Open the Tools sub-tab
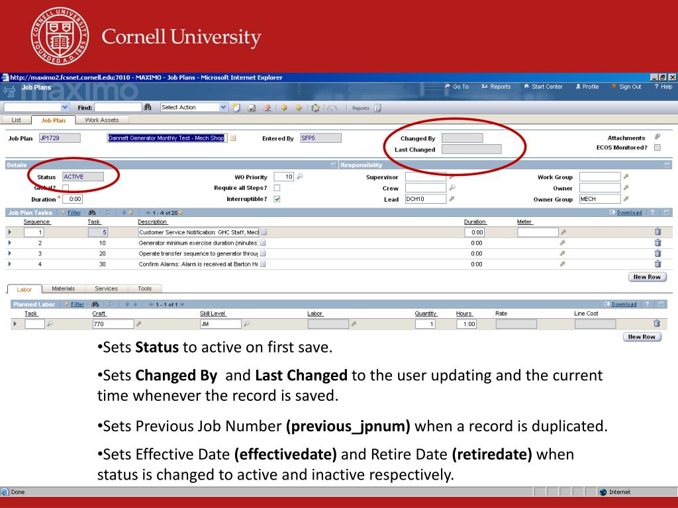Viewport: 678px width, 508px height. [x=145, y=288]
